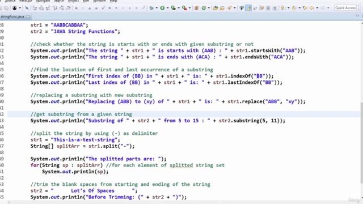363x204 pixels.
Task: Open the Forward history dropdown arrow
Action: point(328,8)
